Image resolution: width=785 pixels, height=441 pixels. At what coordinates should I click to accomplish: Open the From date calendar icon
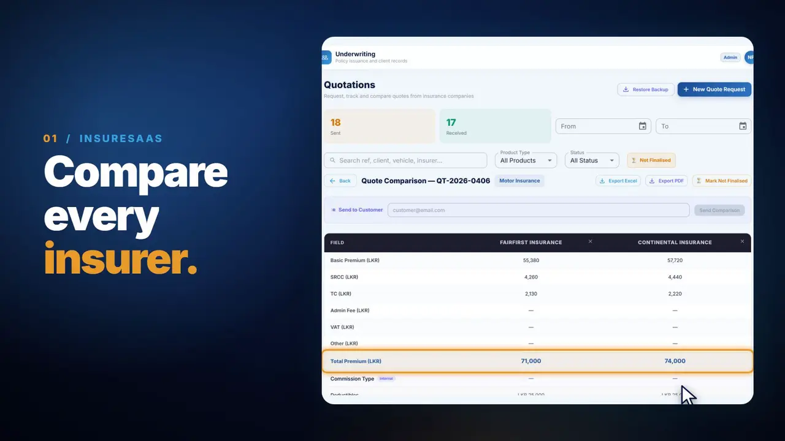643,126
